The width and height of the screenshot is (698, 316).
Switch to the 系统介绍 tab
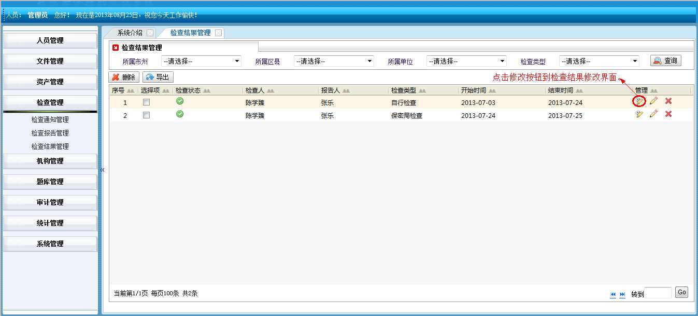(130, 33)
